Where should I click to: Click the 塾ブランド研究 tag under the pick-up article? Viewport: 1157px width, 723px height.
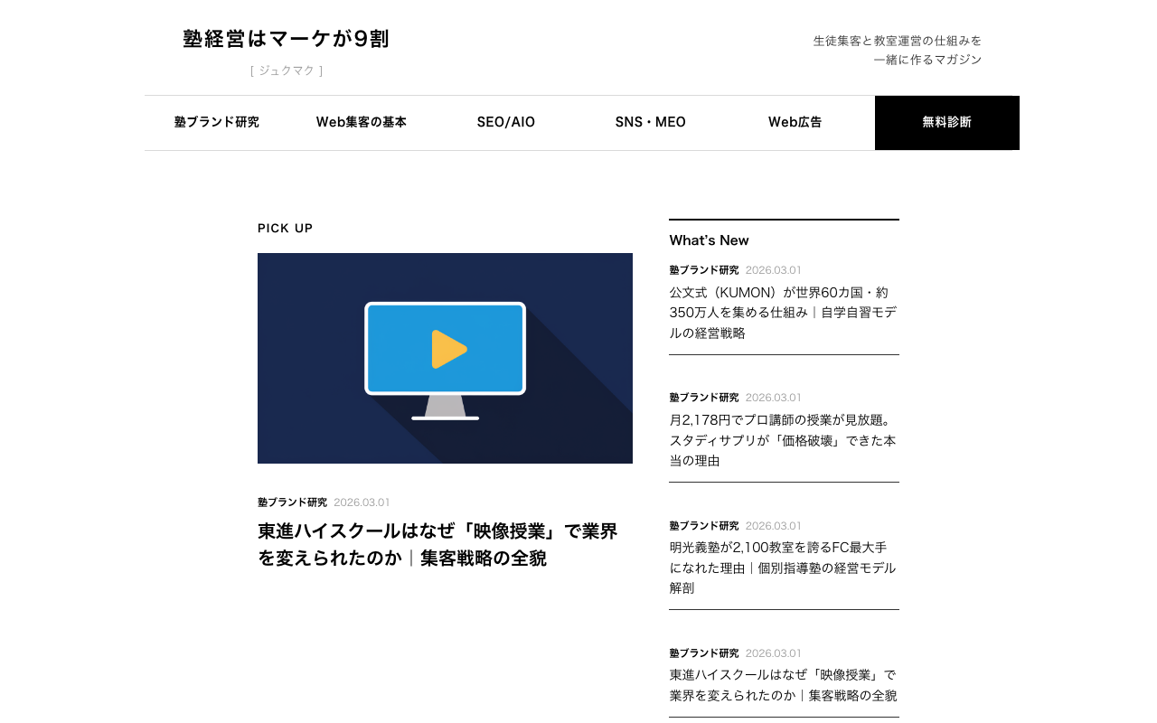tap(292, 502)
